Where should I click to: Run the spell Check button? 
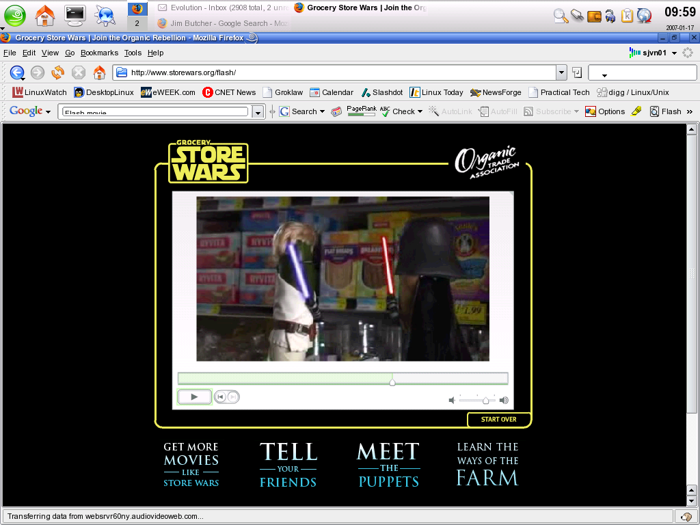click(x=398, y=111)
